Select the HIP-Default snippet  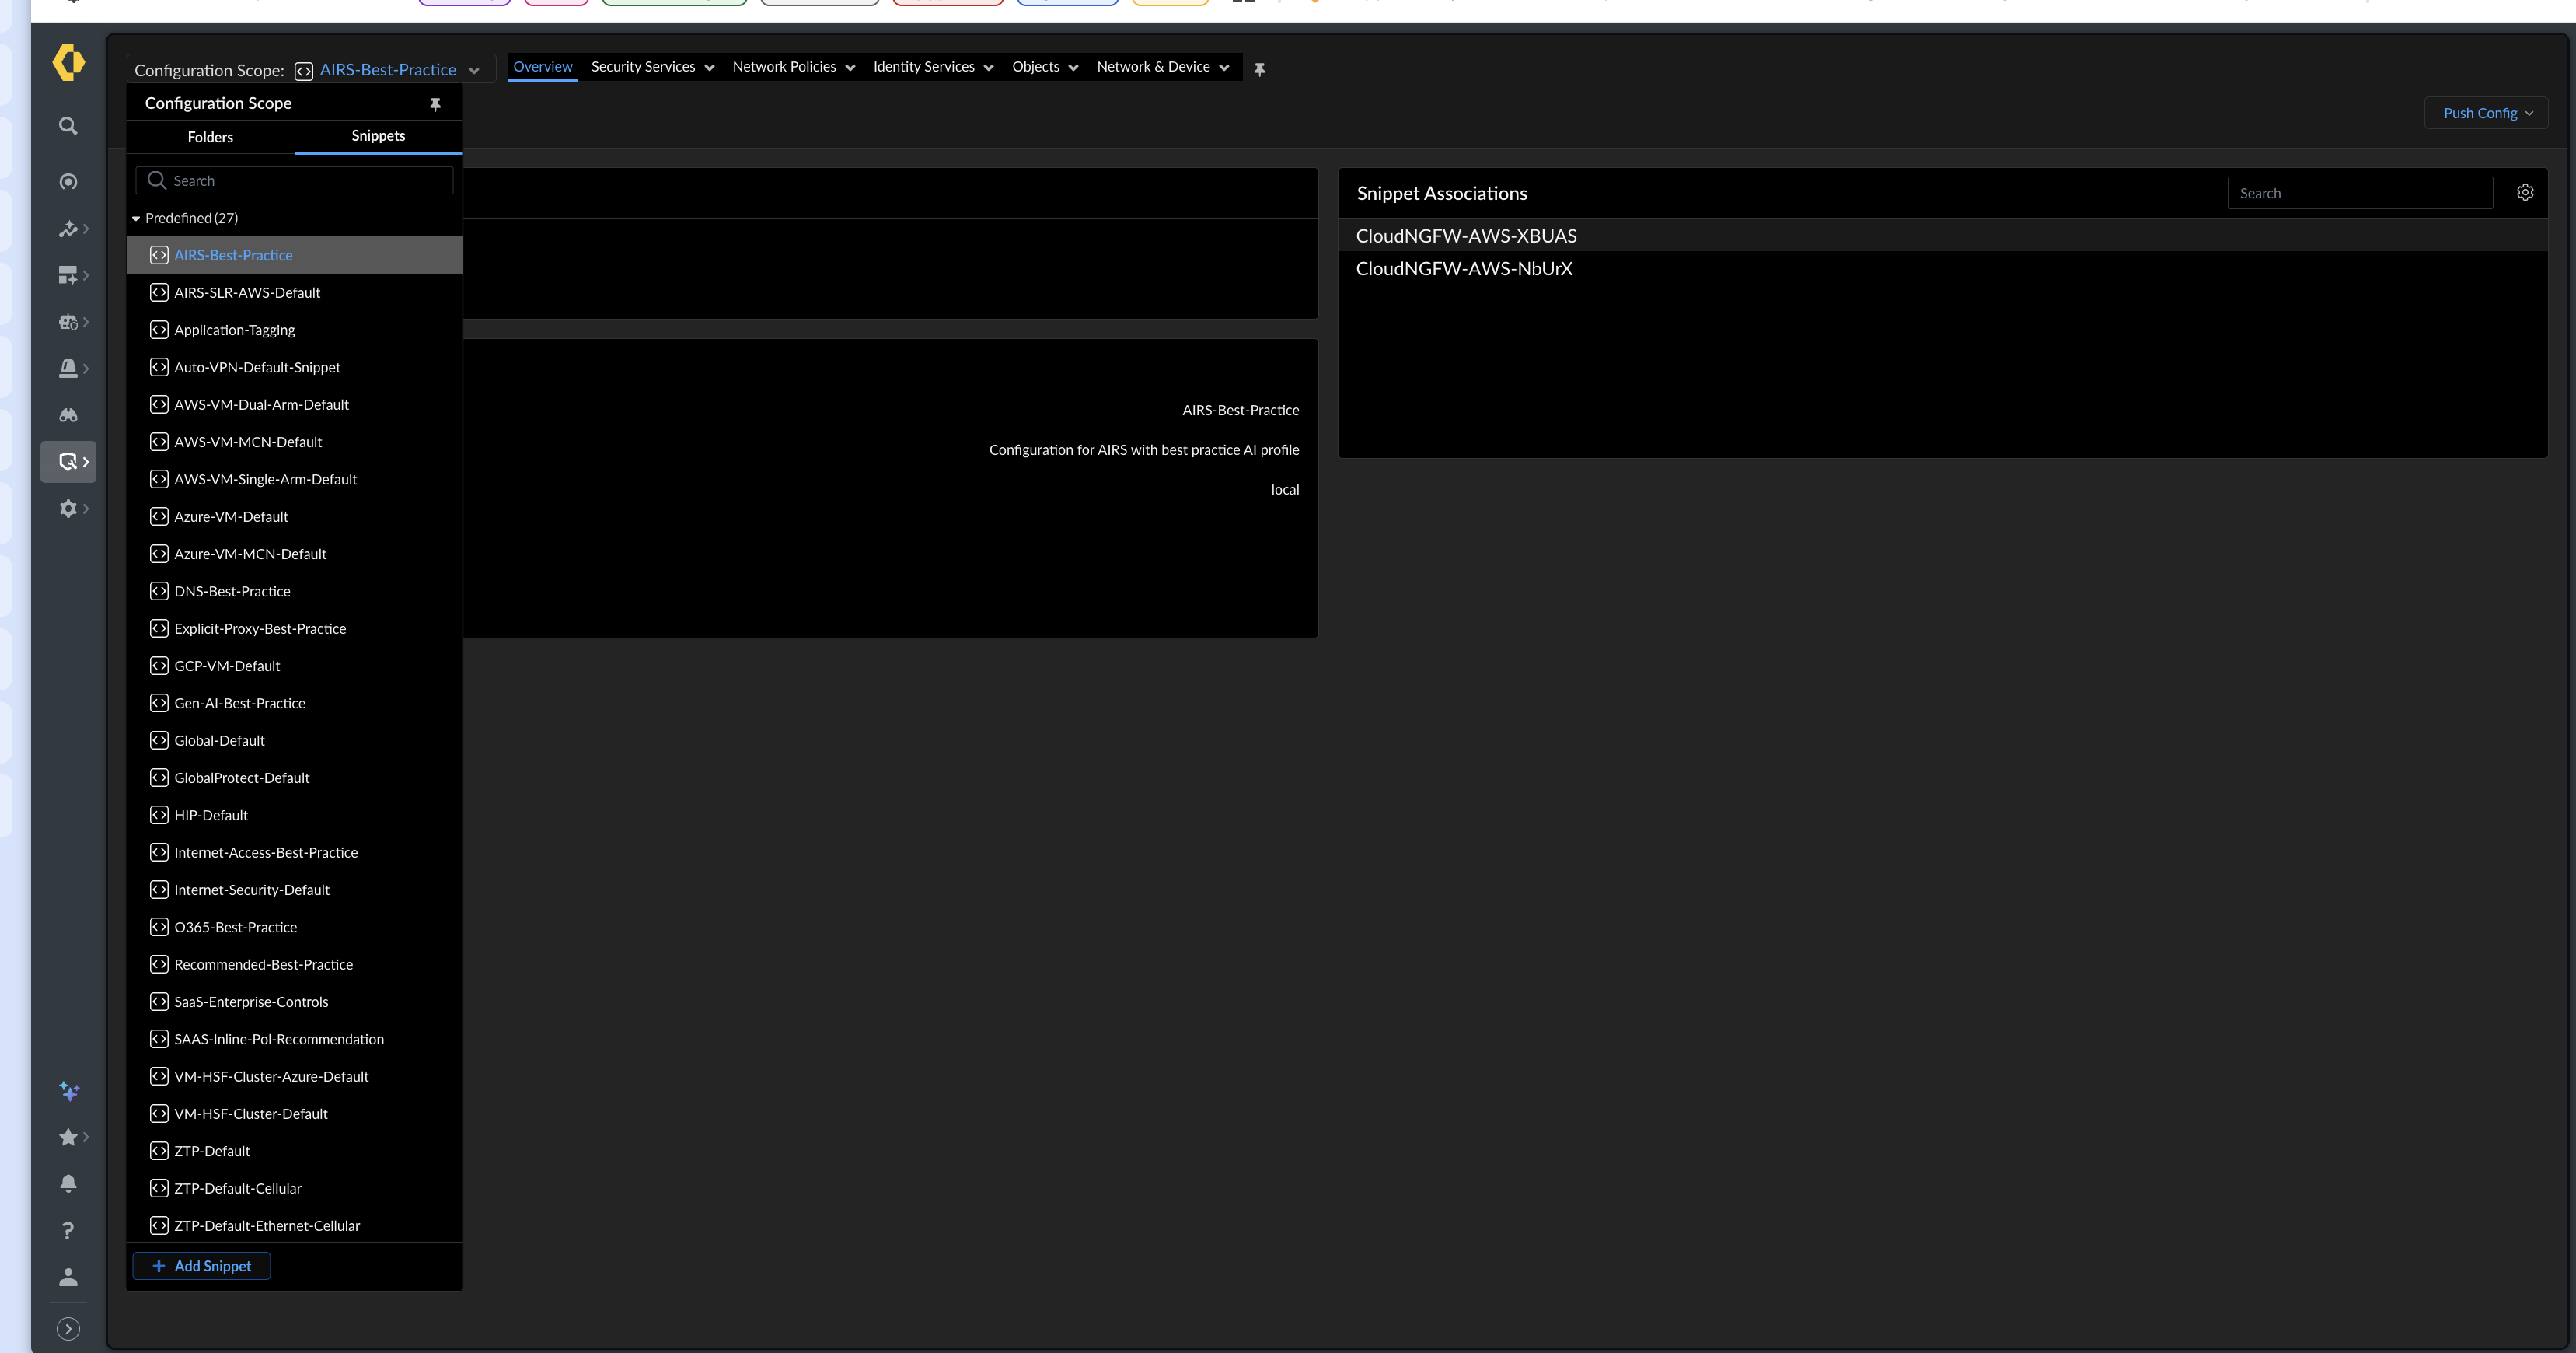pos(295,815)
